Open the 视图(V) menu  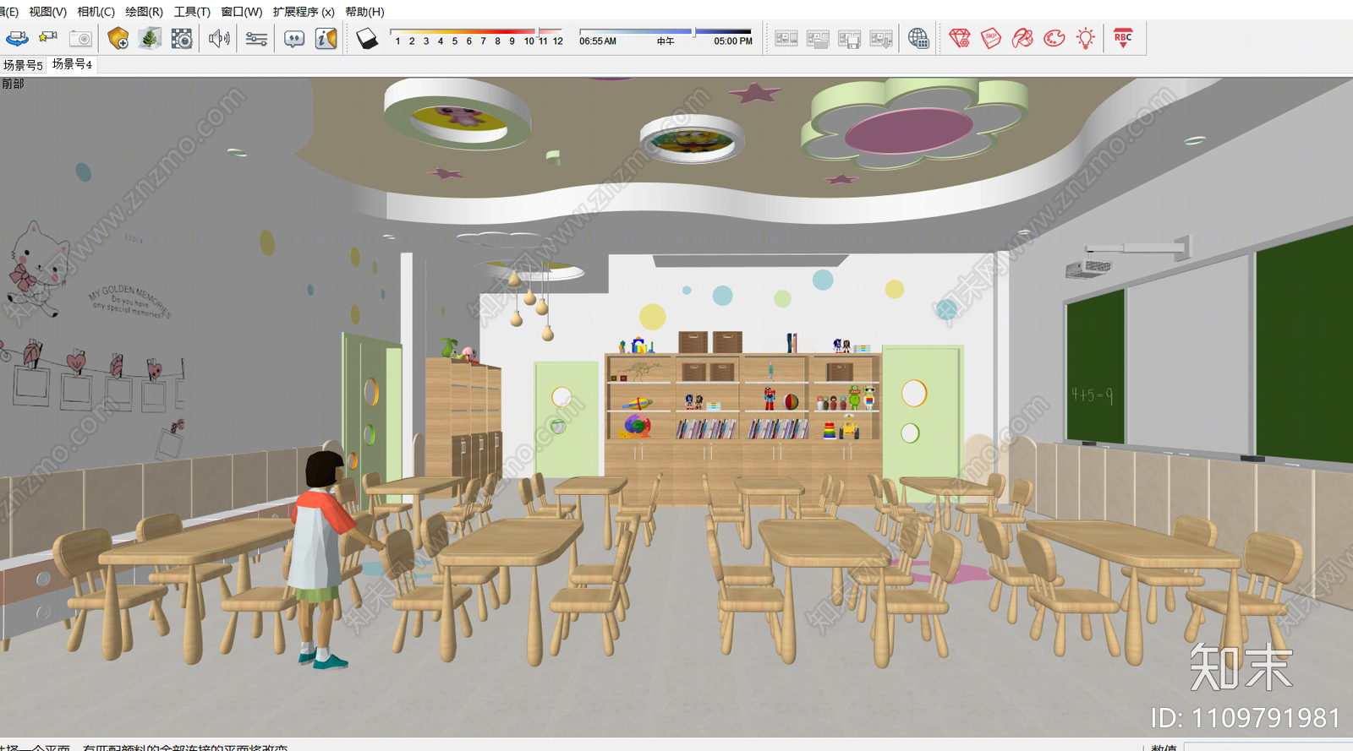pos(48,12)
